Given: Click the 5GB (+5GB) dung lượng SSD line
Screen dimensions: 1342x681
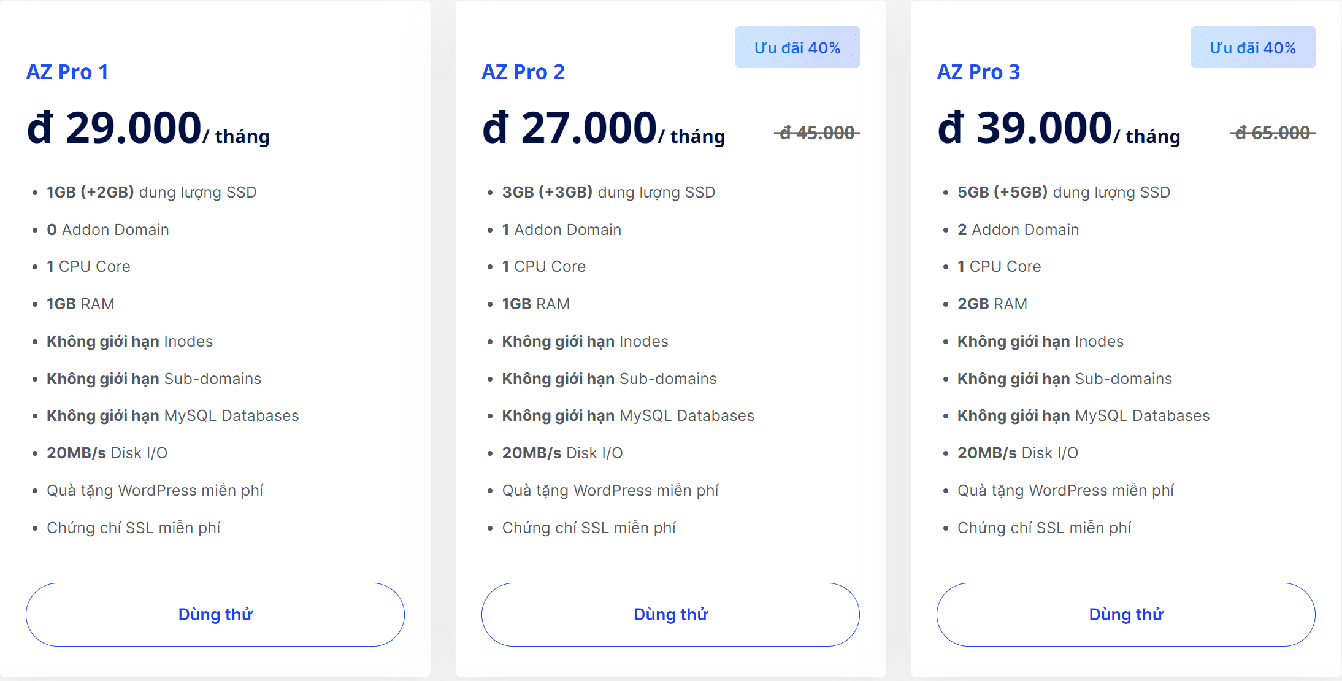Looking at the screenshot, I should 1064,192.
